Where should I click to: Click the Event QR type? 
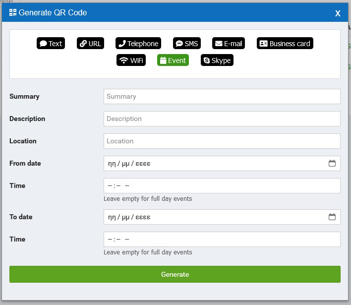(x=173, y=61)
